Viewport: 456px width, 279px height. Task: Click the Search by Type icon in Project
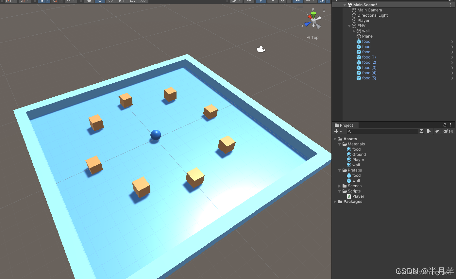(429, 131)
